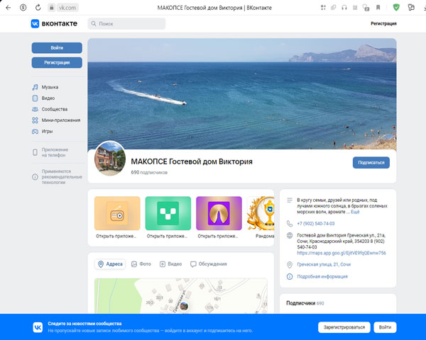Image resolution: width=426 pixels, height=340 pixels.
Task: Click the bookmark icon in browser toolbar
Action: [378, 8]
